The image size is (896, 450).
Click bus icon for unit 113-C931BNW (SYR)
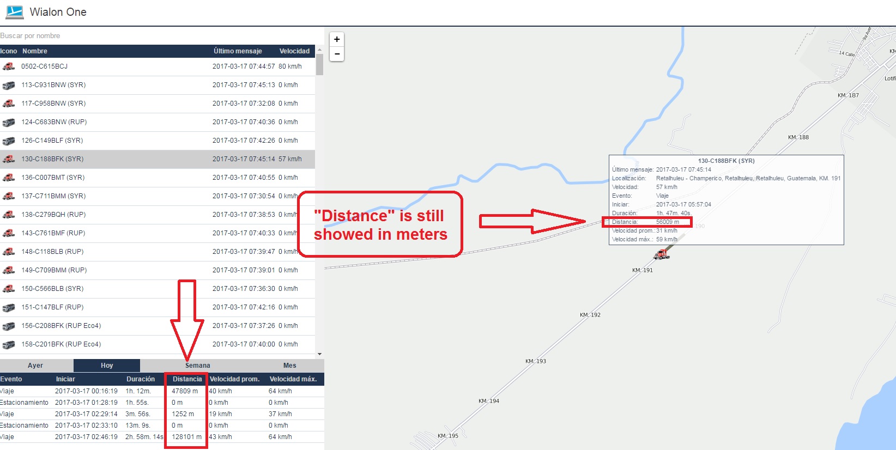point(9,85)
